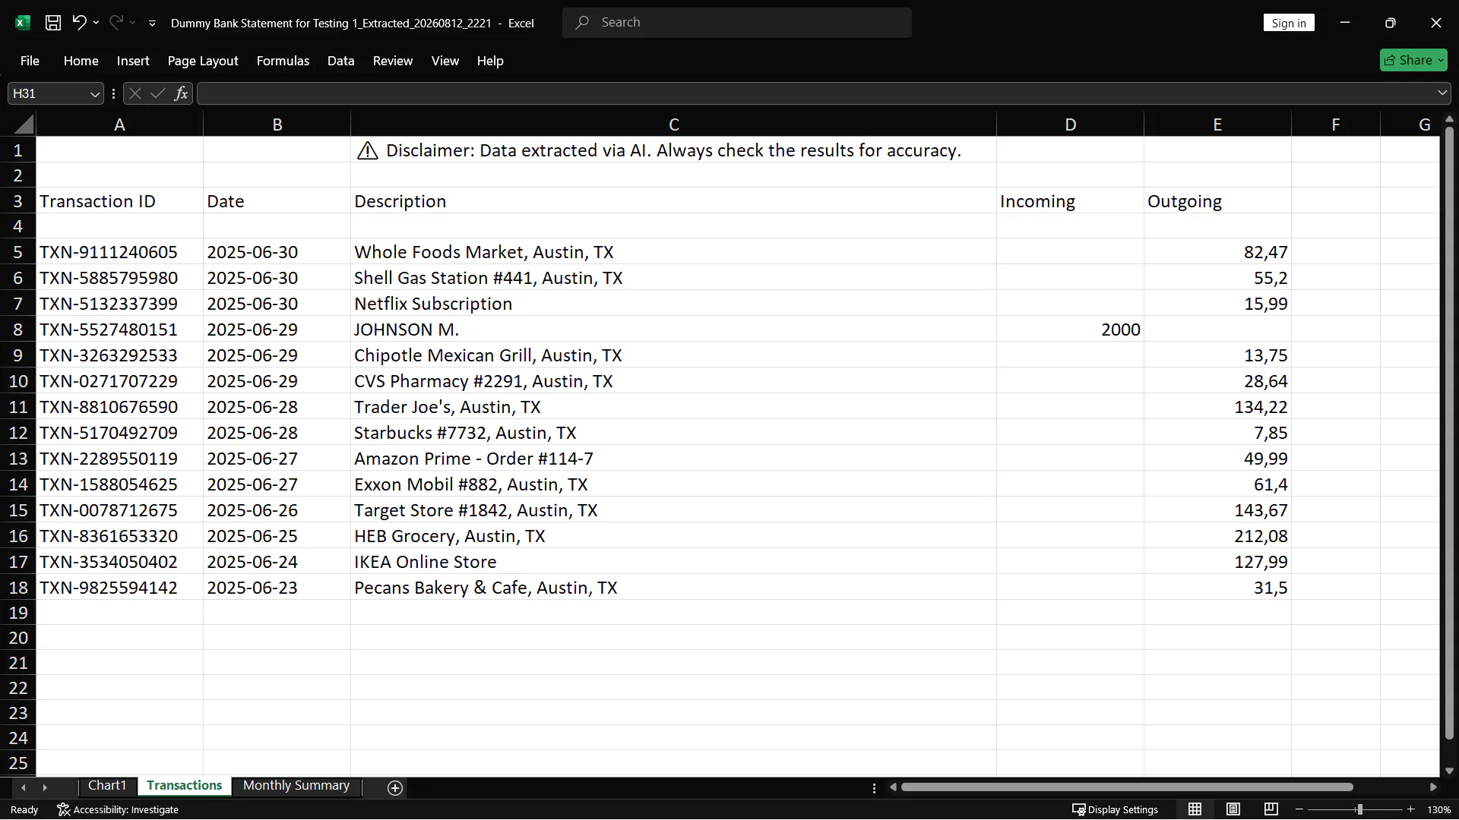Expand the formula bar with the chevron

(x=1442, y=93)
